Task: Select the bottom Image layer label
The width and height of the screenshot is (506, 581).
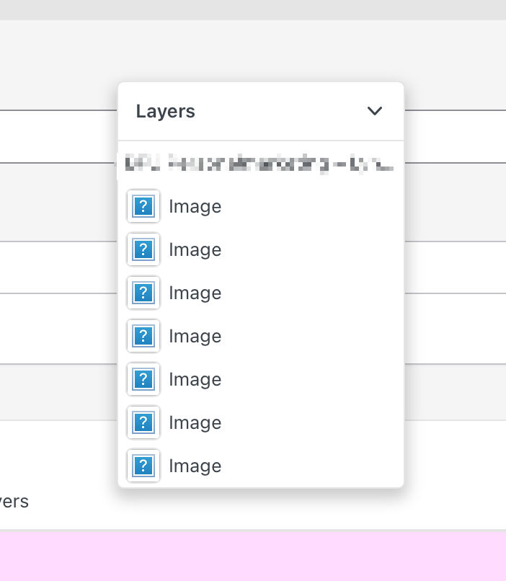Action: (x=195, y=466)
